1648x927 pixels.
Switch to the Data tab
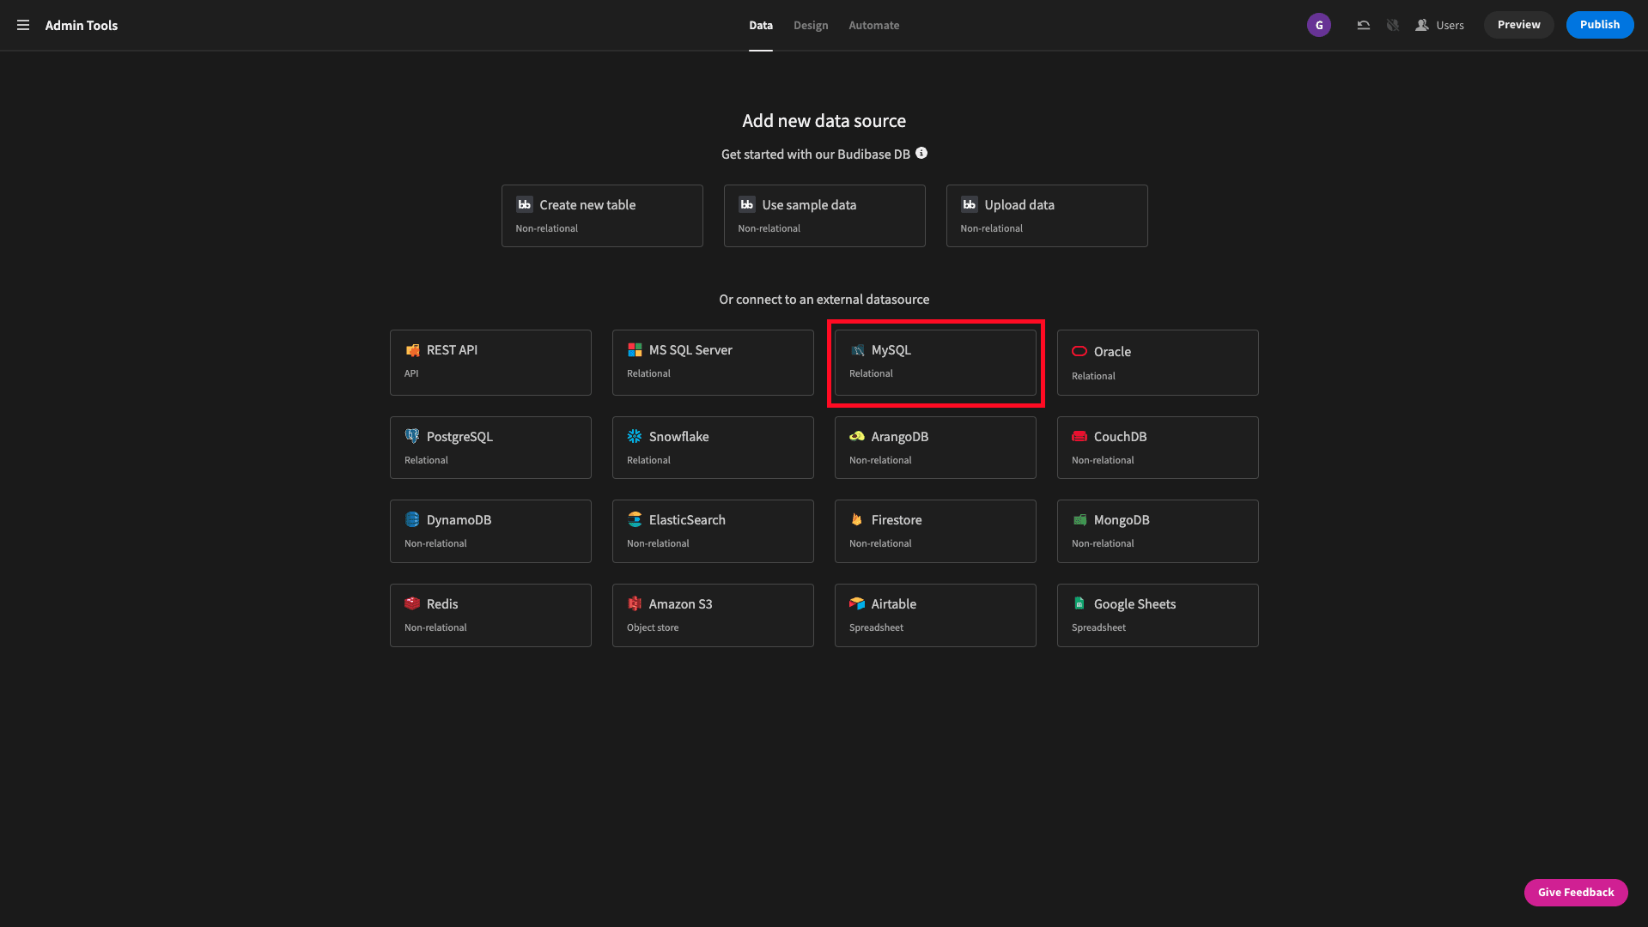(761, 26)
